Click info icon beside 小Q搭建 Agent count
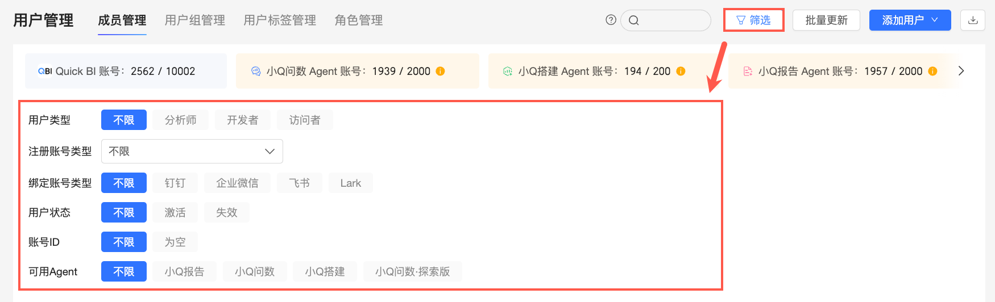The image size is (995, 302). pos(681,71)
